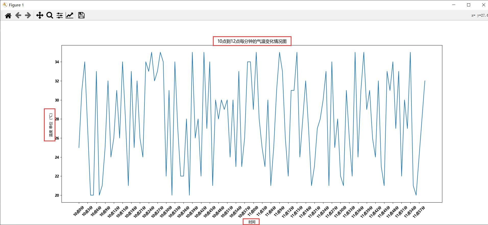Click the x tick label 11点45分
488x225 pixels.
click(x=384, y=212)
